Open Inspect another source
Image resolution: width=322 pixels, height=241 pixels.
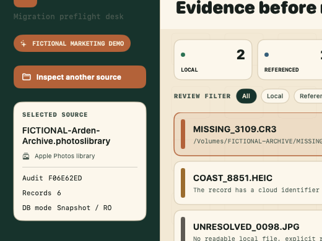pos(80,77)
